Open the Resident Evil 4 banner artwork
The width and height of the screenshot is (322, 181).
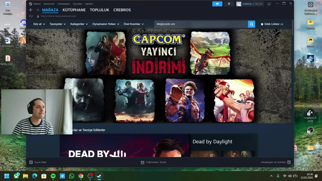click(x=106, y=53)
